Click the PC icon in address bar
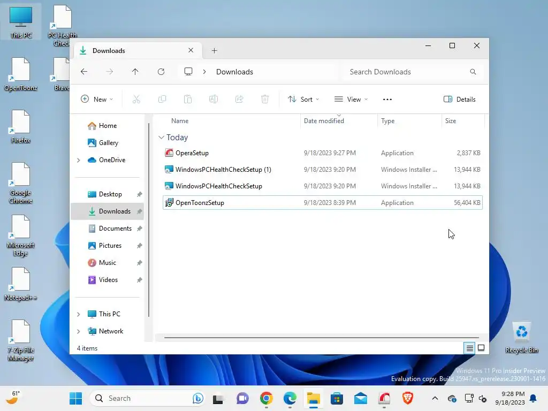Screen dimensions: 548x411 click(x=188, y=72)
